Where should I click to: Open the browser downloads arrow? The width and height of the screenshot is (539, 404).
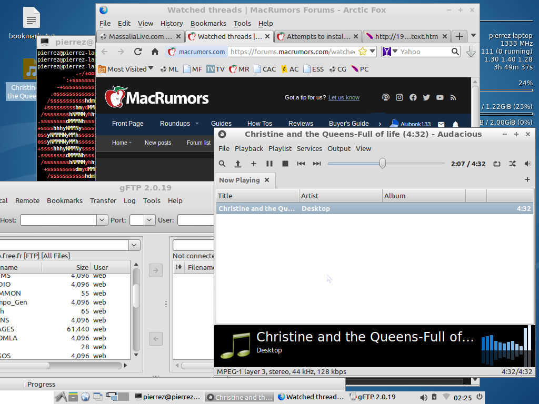(471, 52)
